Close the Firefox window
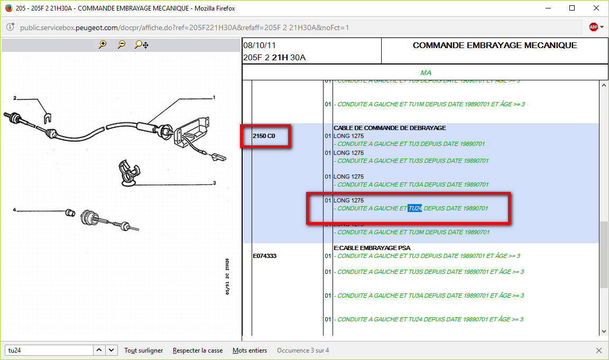 [596, 8]
